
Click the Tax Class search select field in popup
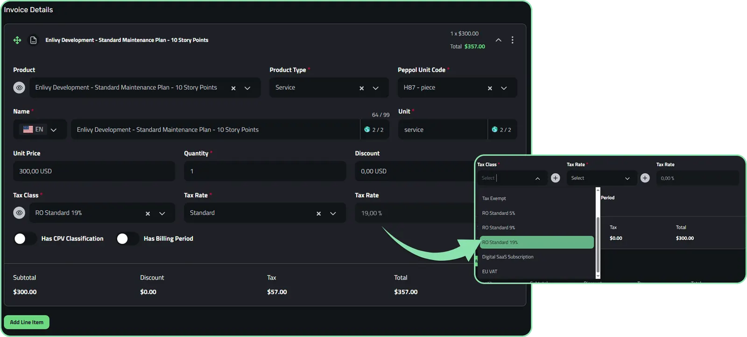pos(512,178)
